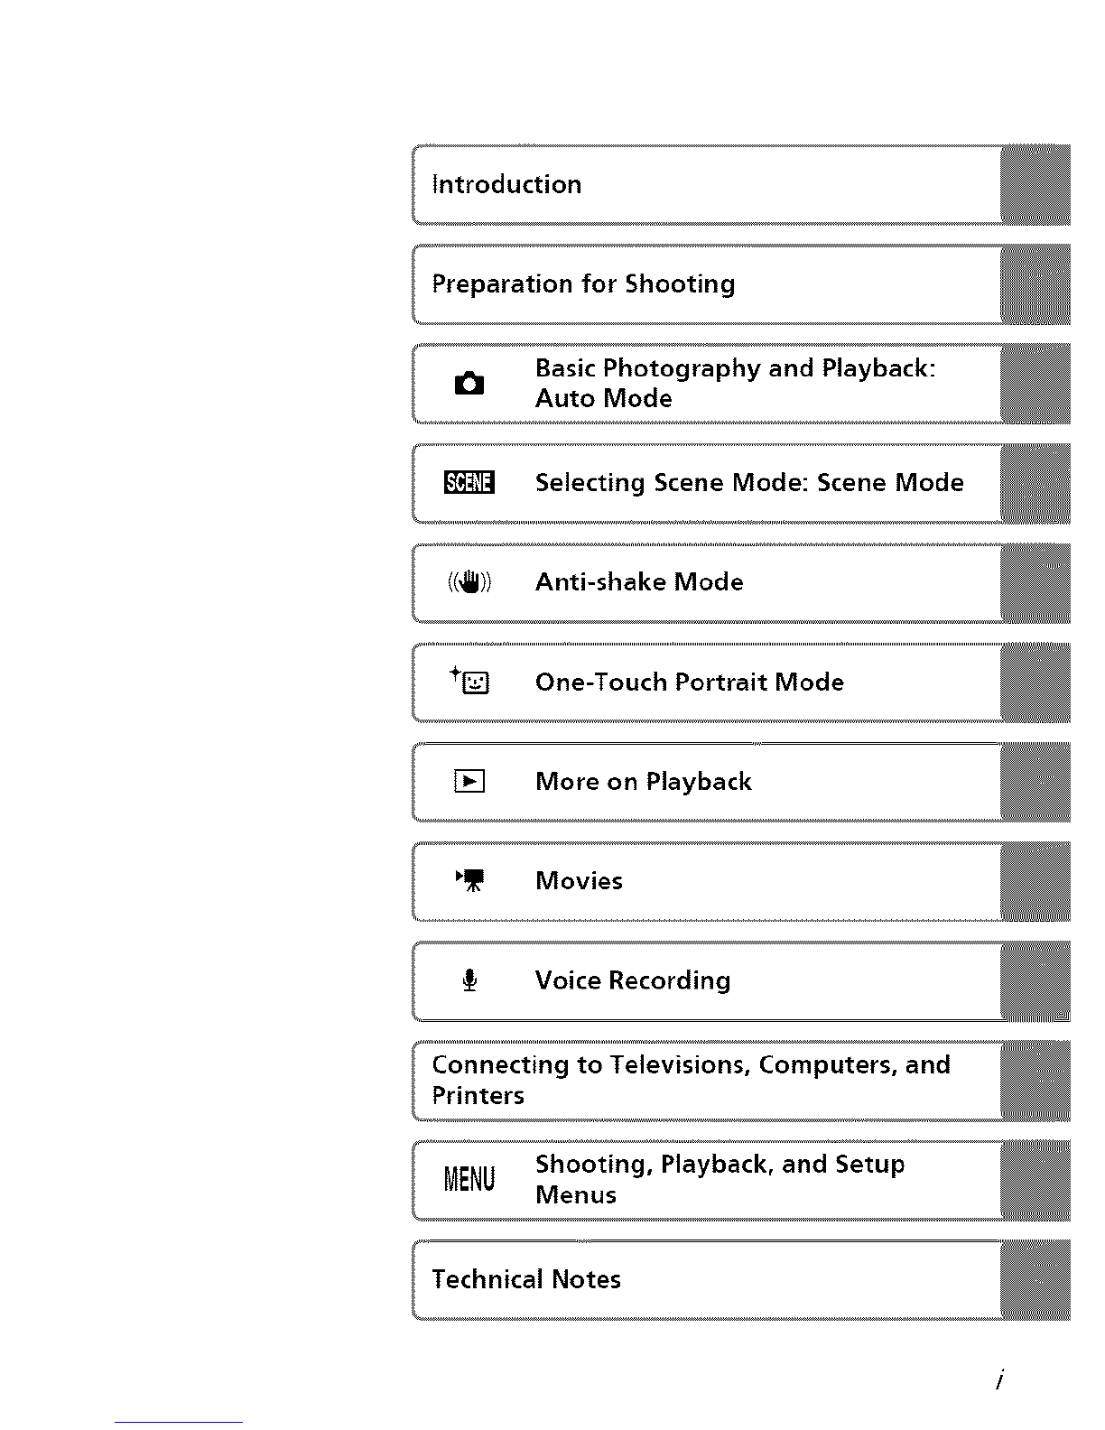1105x1430 pixels.
Task: Click the camera icon for Auto Mode
Action: [x=469, y=384]
